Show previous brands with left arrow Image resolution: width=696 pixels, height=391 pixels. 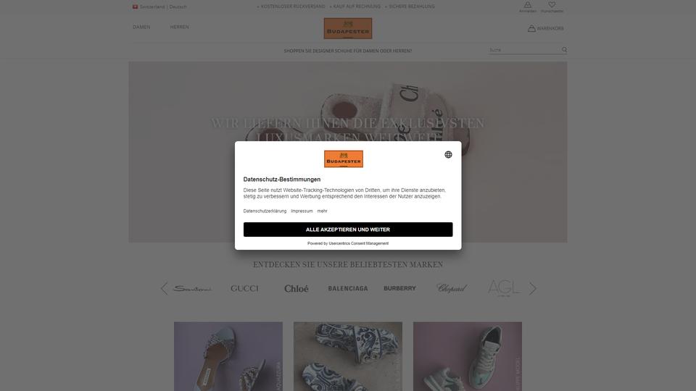(165, 289)
